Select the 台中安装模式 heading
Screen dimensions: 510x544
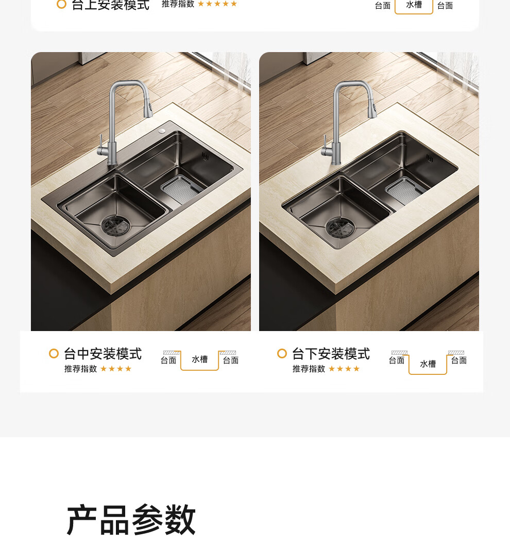[x=103, y=354]
